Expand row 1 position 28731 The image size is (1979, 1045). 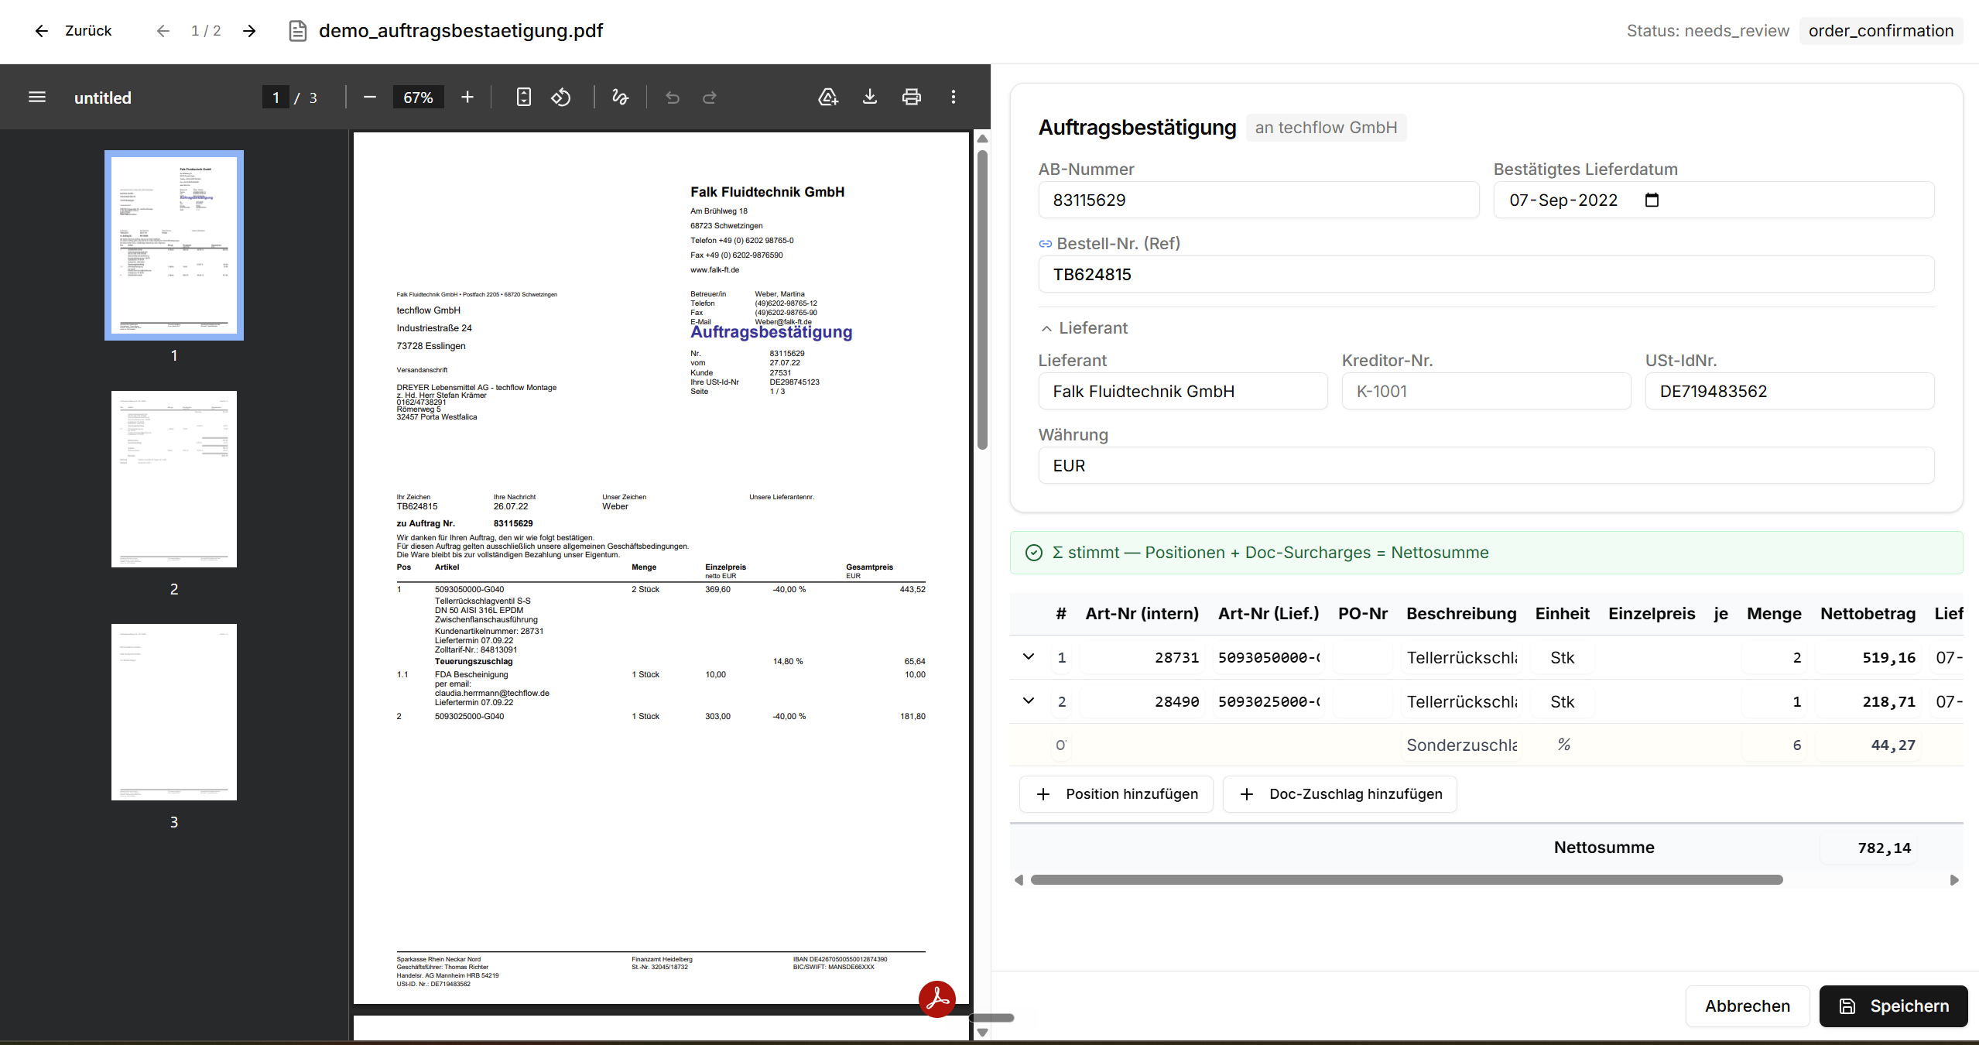(x=1029, y=656)
